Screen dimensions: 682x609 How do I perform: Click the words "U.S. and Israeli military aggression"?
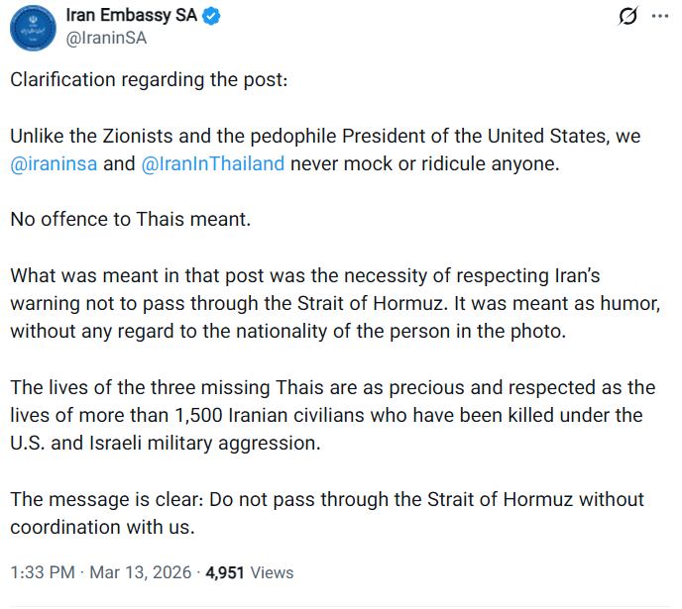(166, 443)
